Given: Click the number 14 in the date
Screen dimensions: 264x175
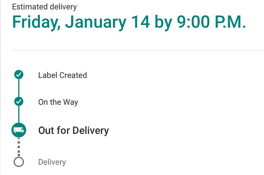Looking at the screenshot, I should click(140, 22).
